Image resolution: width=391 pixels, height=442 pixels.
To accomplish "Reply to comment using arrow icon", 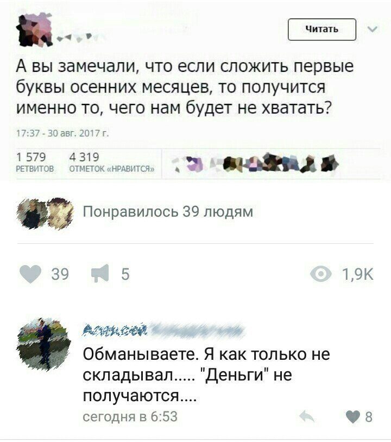I will click(x=307, y=416).
